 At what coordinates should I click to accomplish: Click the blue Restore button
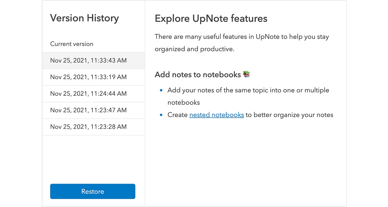point(93,191)
